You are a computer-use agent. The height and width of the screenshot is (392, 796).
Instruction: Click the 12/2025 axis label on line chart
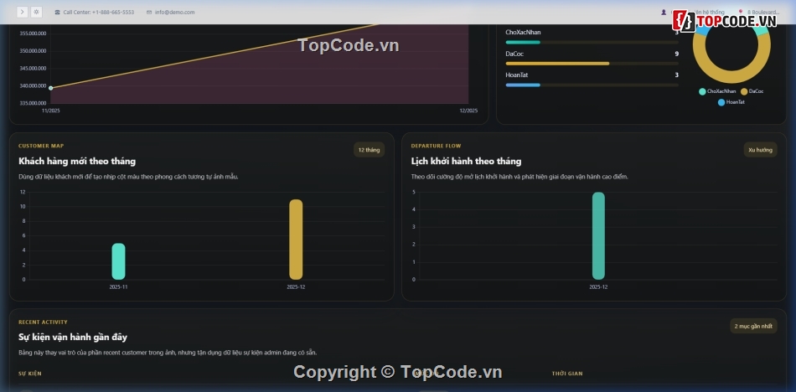468,111
